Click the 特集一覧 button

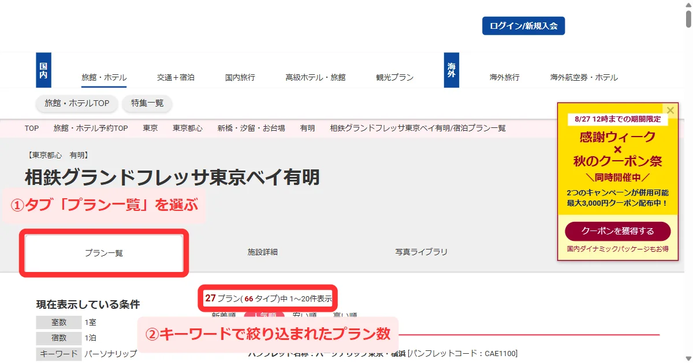click(147, 103)
